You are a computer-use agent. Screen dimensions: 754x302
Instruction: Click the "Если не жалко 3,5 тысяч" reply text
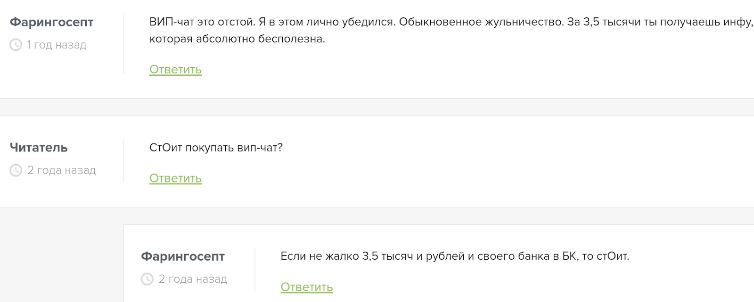(455, 256)
